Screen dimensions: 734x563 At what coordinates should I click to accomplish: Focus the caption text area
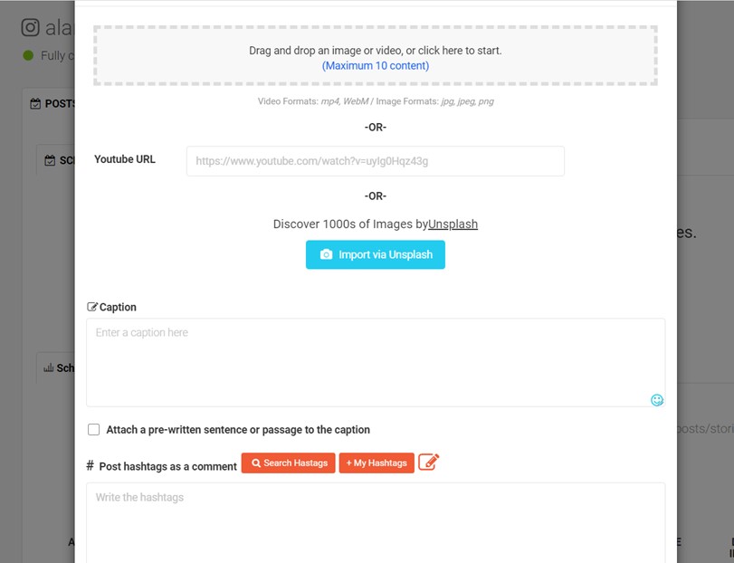[376, 362]
